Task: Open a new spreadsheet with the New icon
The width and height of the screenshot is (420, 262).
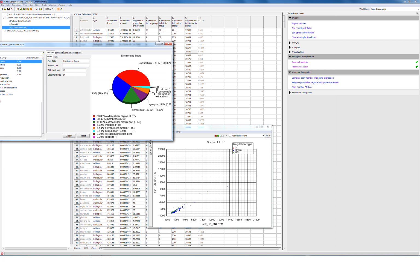Action: [x=2, y=9]
